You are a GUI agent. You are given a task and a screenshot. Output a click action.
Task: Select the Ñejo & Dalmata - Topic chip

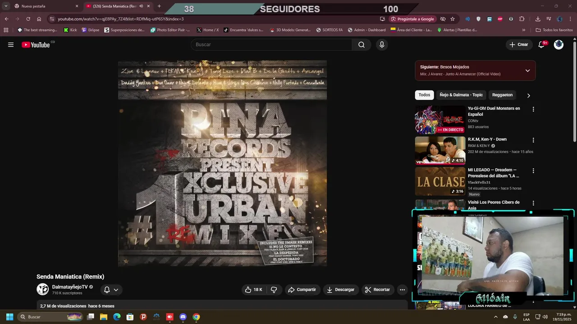click(x=461, y=95)
